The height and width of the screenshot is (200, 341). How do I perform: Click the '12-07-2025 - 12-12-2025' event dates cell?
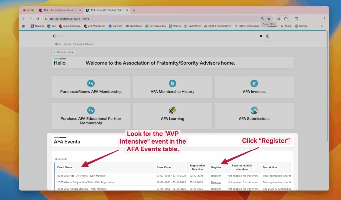click(x=171, y=176)
